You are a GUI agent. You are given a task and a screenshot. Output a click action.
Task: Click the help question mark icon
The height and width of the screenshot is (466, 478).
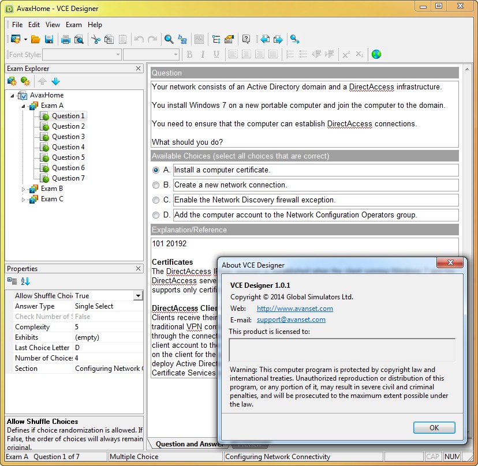pos(246,39)
